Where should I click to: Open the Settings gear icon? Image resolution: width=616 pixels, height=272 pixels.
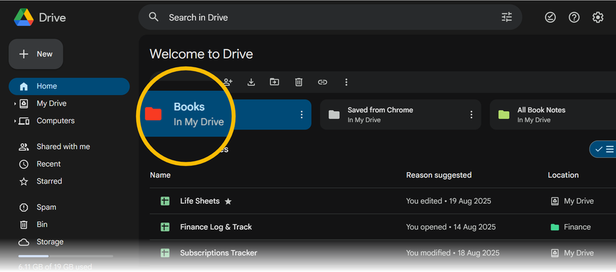598,17
